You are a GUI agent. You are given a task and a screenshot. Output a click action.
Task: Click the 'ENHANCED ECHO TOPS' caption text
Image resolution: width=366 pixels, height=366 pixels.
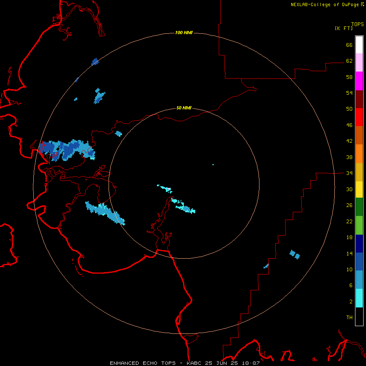(143, 363)
